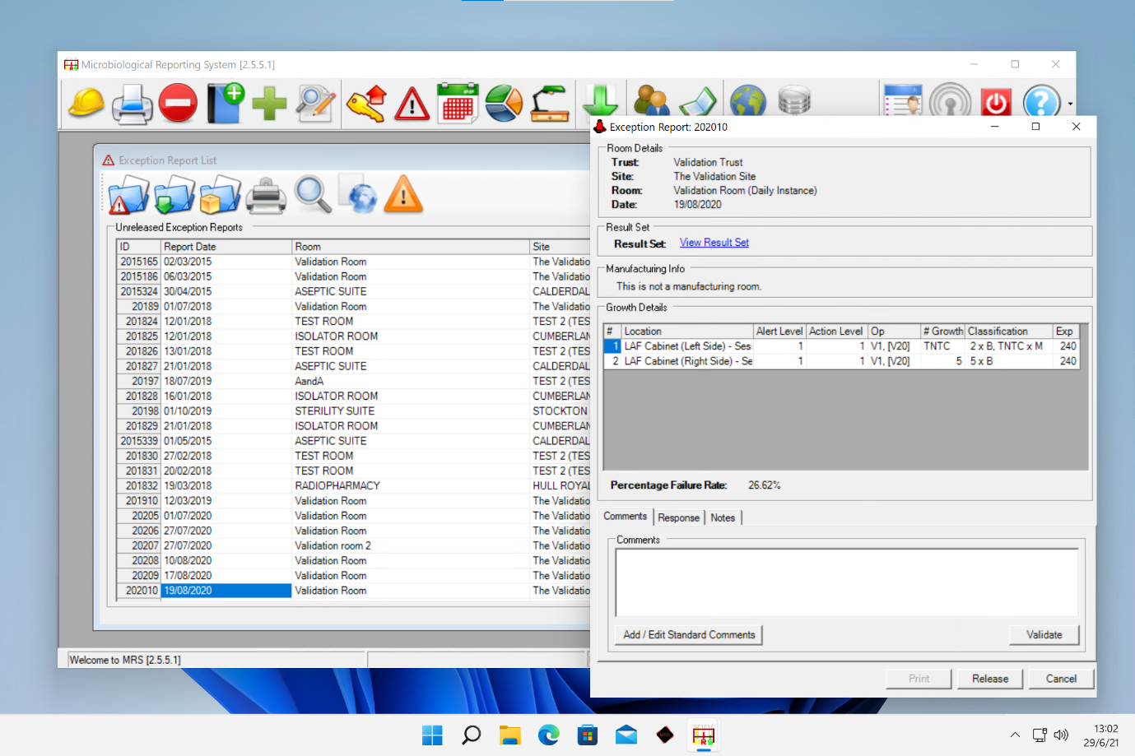Image resolution: width=1135 pixels, height=756 pixels.
Task: Click the greyed Print button
Action: (919, 679)
